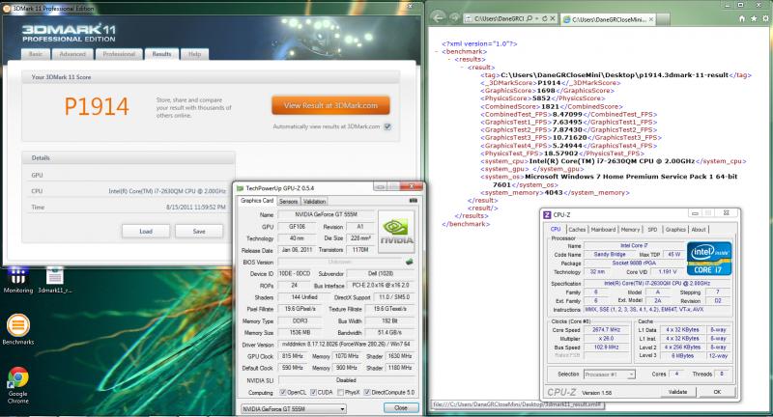Click the GraphicsScore 1698 value in XML
The width and height of the screenshot is (773, 417).
(x=546, y=91)
